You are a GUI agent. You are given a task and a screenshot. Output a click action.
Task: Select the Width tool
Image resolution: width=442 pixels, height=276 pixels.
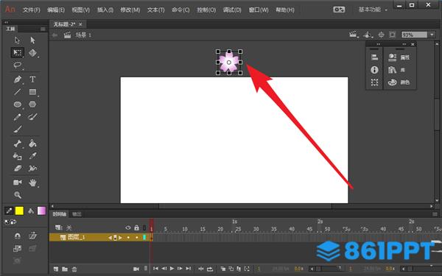pyautogui.click(x=32, y=169)
